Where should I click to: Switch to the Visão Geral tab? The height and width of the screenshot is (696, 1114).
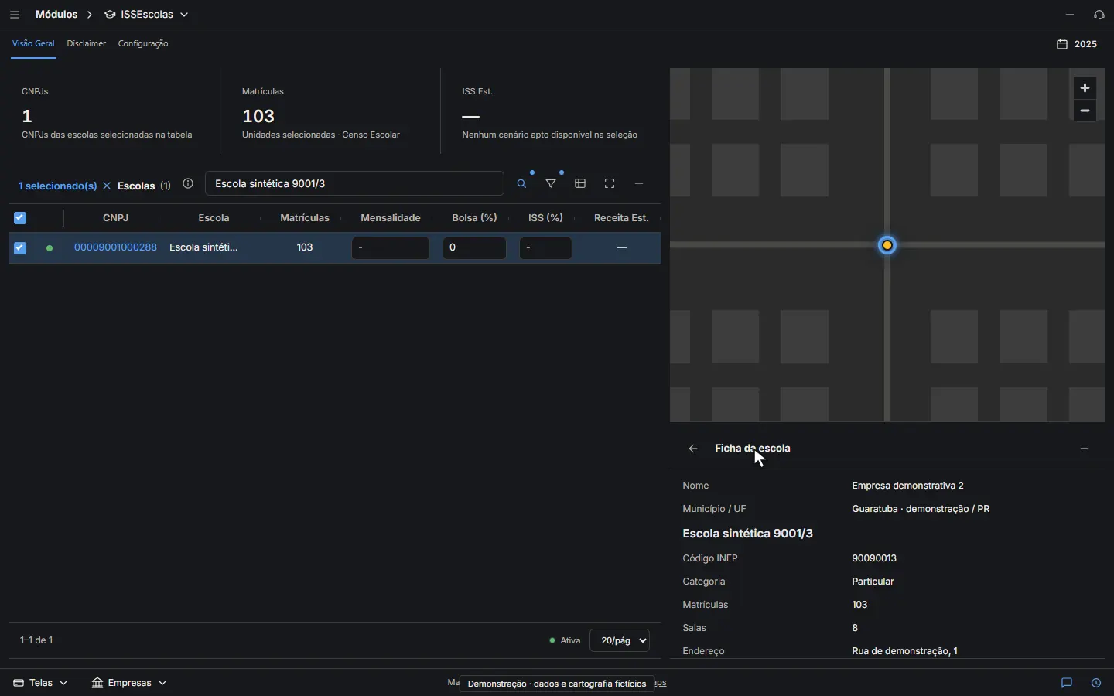click(x=33, y=44)
